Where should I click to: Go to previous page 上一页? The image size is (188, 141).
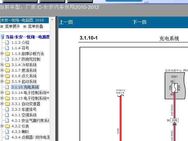click(x=66, y=22)
